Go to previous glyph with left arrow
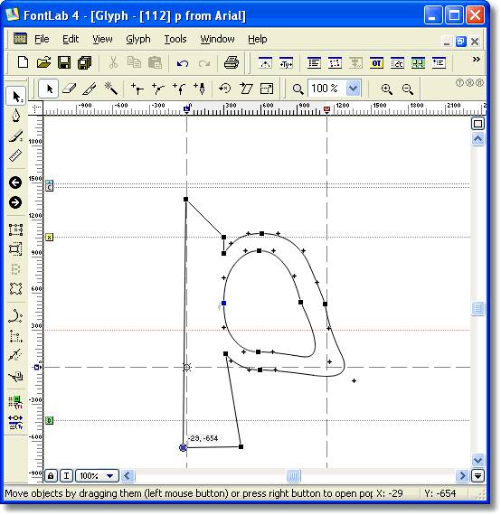 point(15,183)
